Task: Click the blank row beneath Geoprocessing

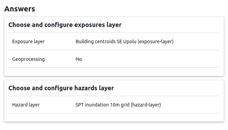Action: point(114,72)
